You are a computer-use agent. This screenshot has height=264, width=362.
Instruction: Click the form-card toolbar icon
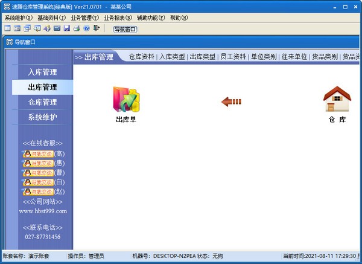click(17, 28)
